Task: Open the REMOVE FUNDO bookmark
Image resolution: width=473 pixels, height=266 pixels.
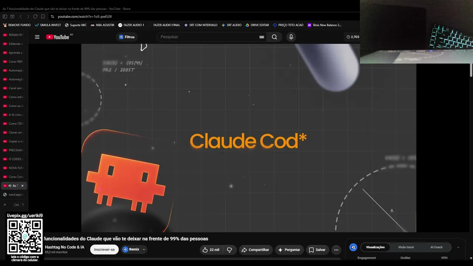Action: [x=17, y=25]
